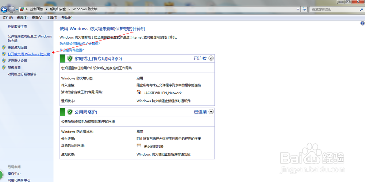This screenshot has height=182, width=365.
Task: Click JACKIEWILLEN_Network network name
Action: (163, 93)
